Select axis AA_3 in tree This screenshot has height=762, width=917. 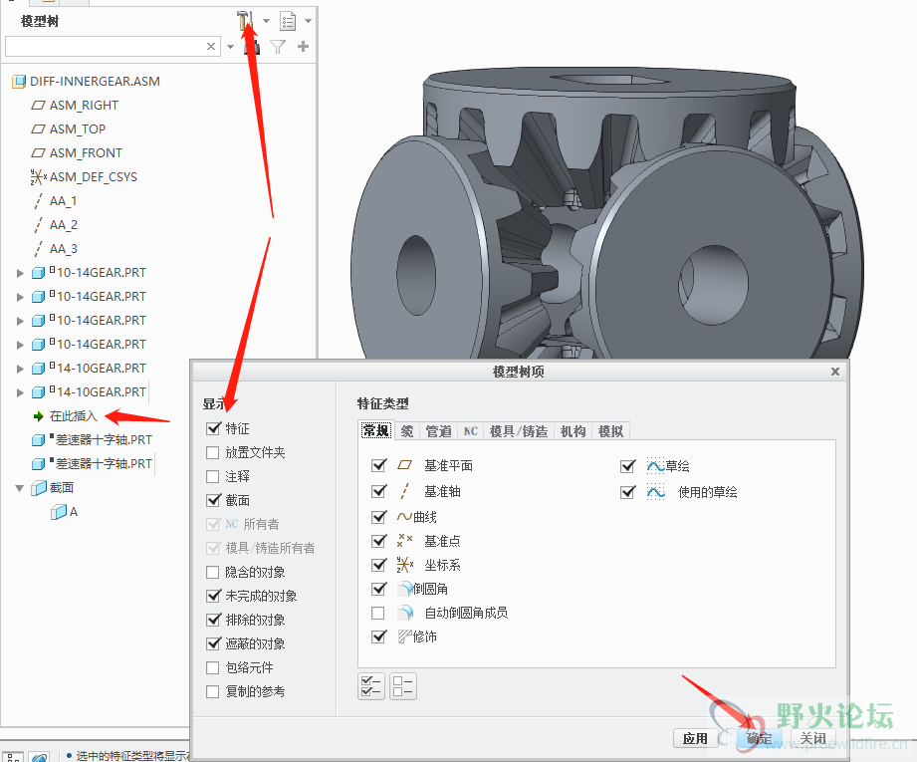click(63, 249)
